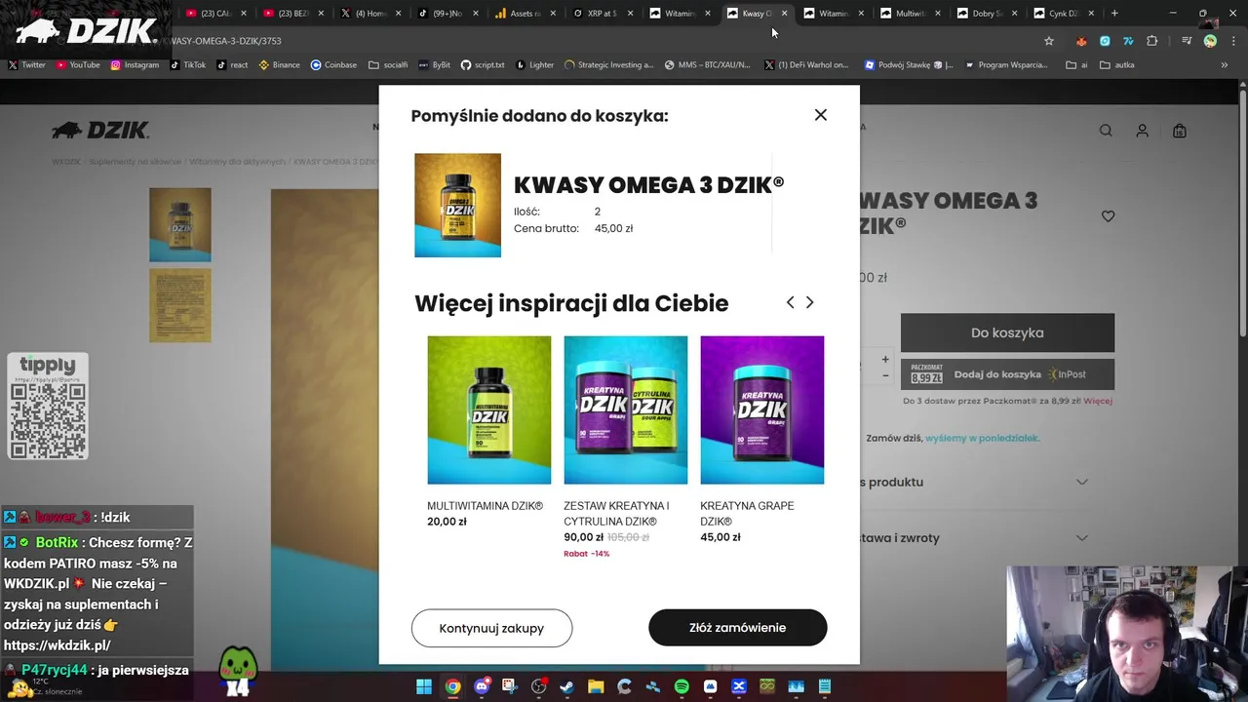This screenshot has width=1248, height=702.
Task: Open the user account icon
Action: 1143,131
